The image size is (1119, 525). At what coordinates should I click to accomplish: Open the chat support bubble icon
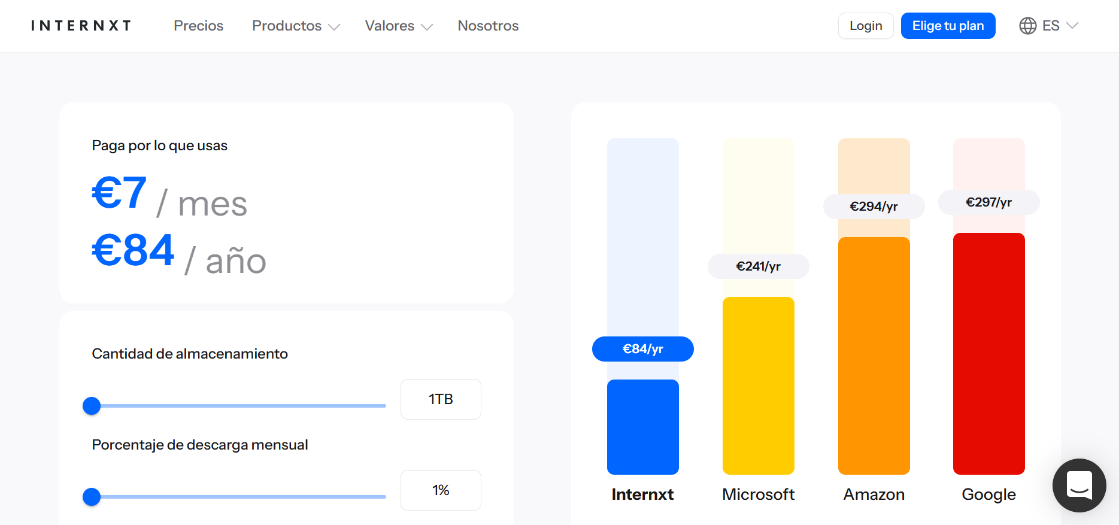tap(1079, 485)
